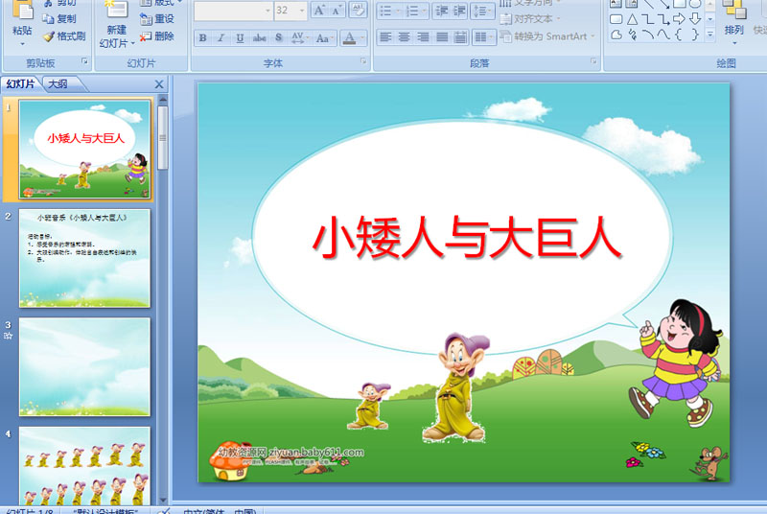This screenshot has width=767, height=514.
Task: Click the Font Color red A swatch
Action: 349,37
